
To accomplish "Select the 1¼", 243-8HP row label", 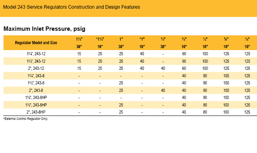I will pos(36,97).
